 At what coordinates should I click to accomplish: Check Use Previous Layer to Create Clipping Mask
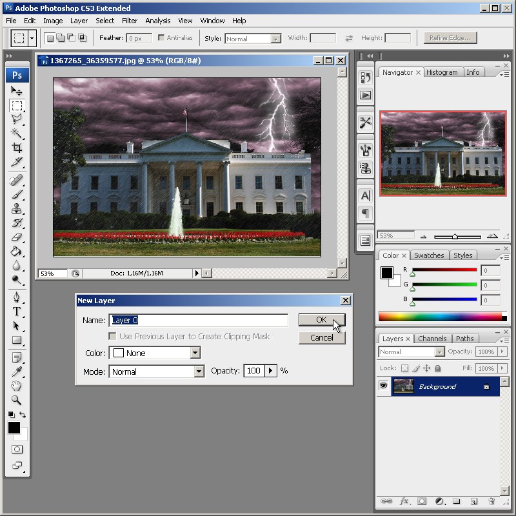pyautogui.click(x=112, y=336)
